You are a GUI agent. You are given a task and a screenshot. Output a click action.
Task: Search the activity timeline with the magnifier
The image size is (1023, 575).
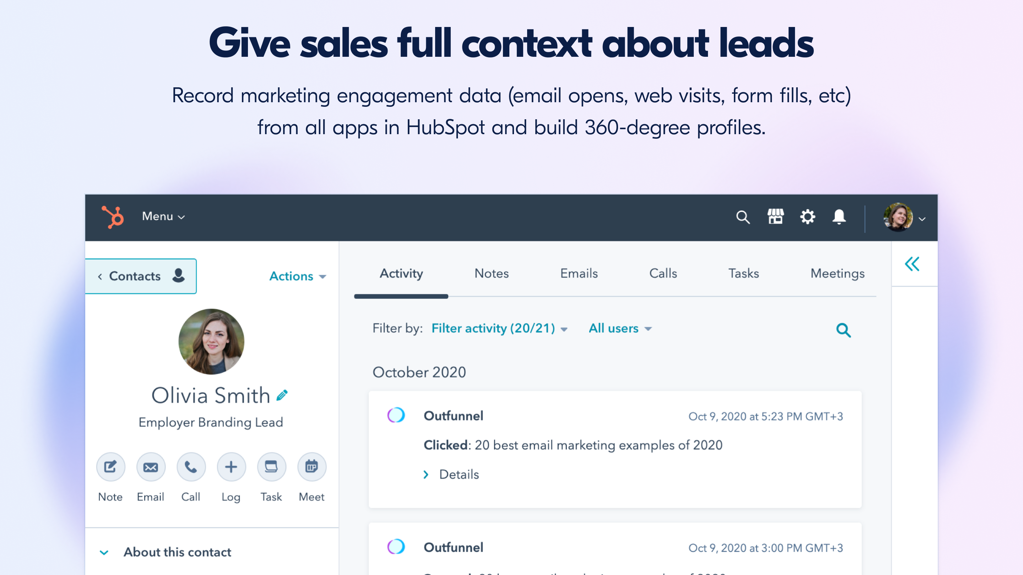click(844, 330)
